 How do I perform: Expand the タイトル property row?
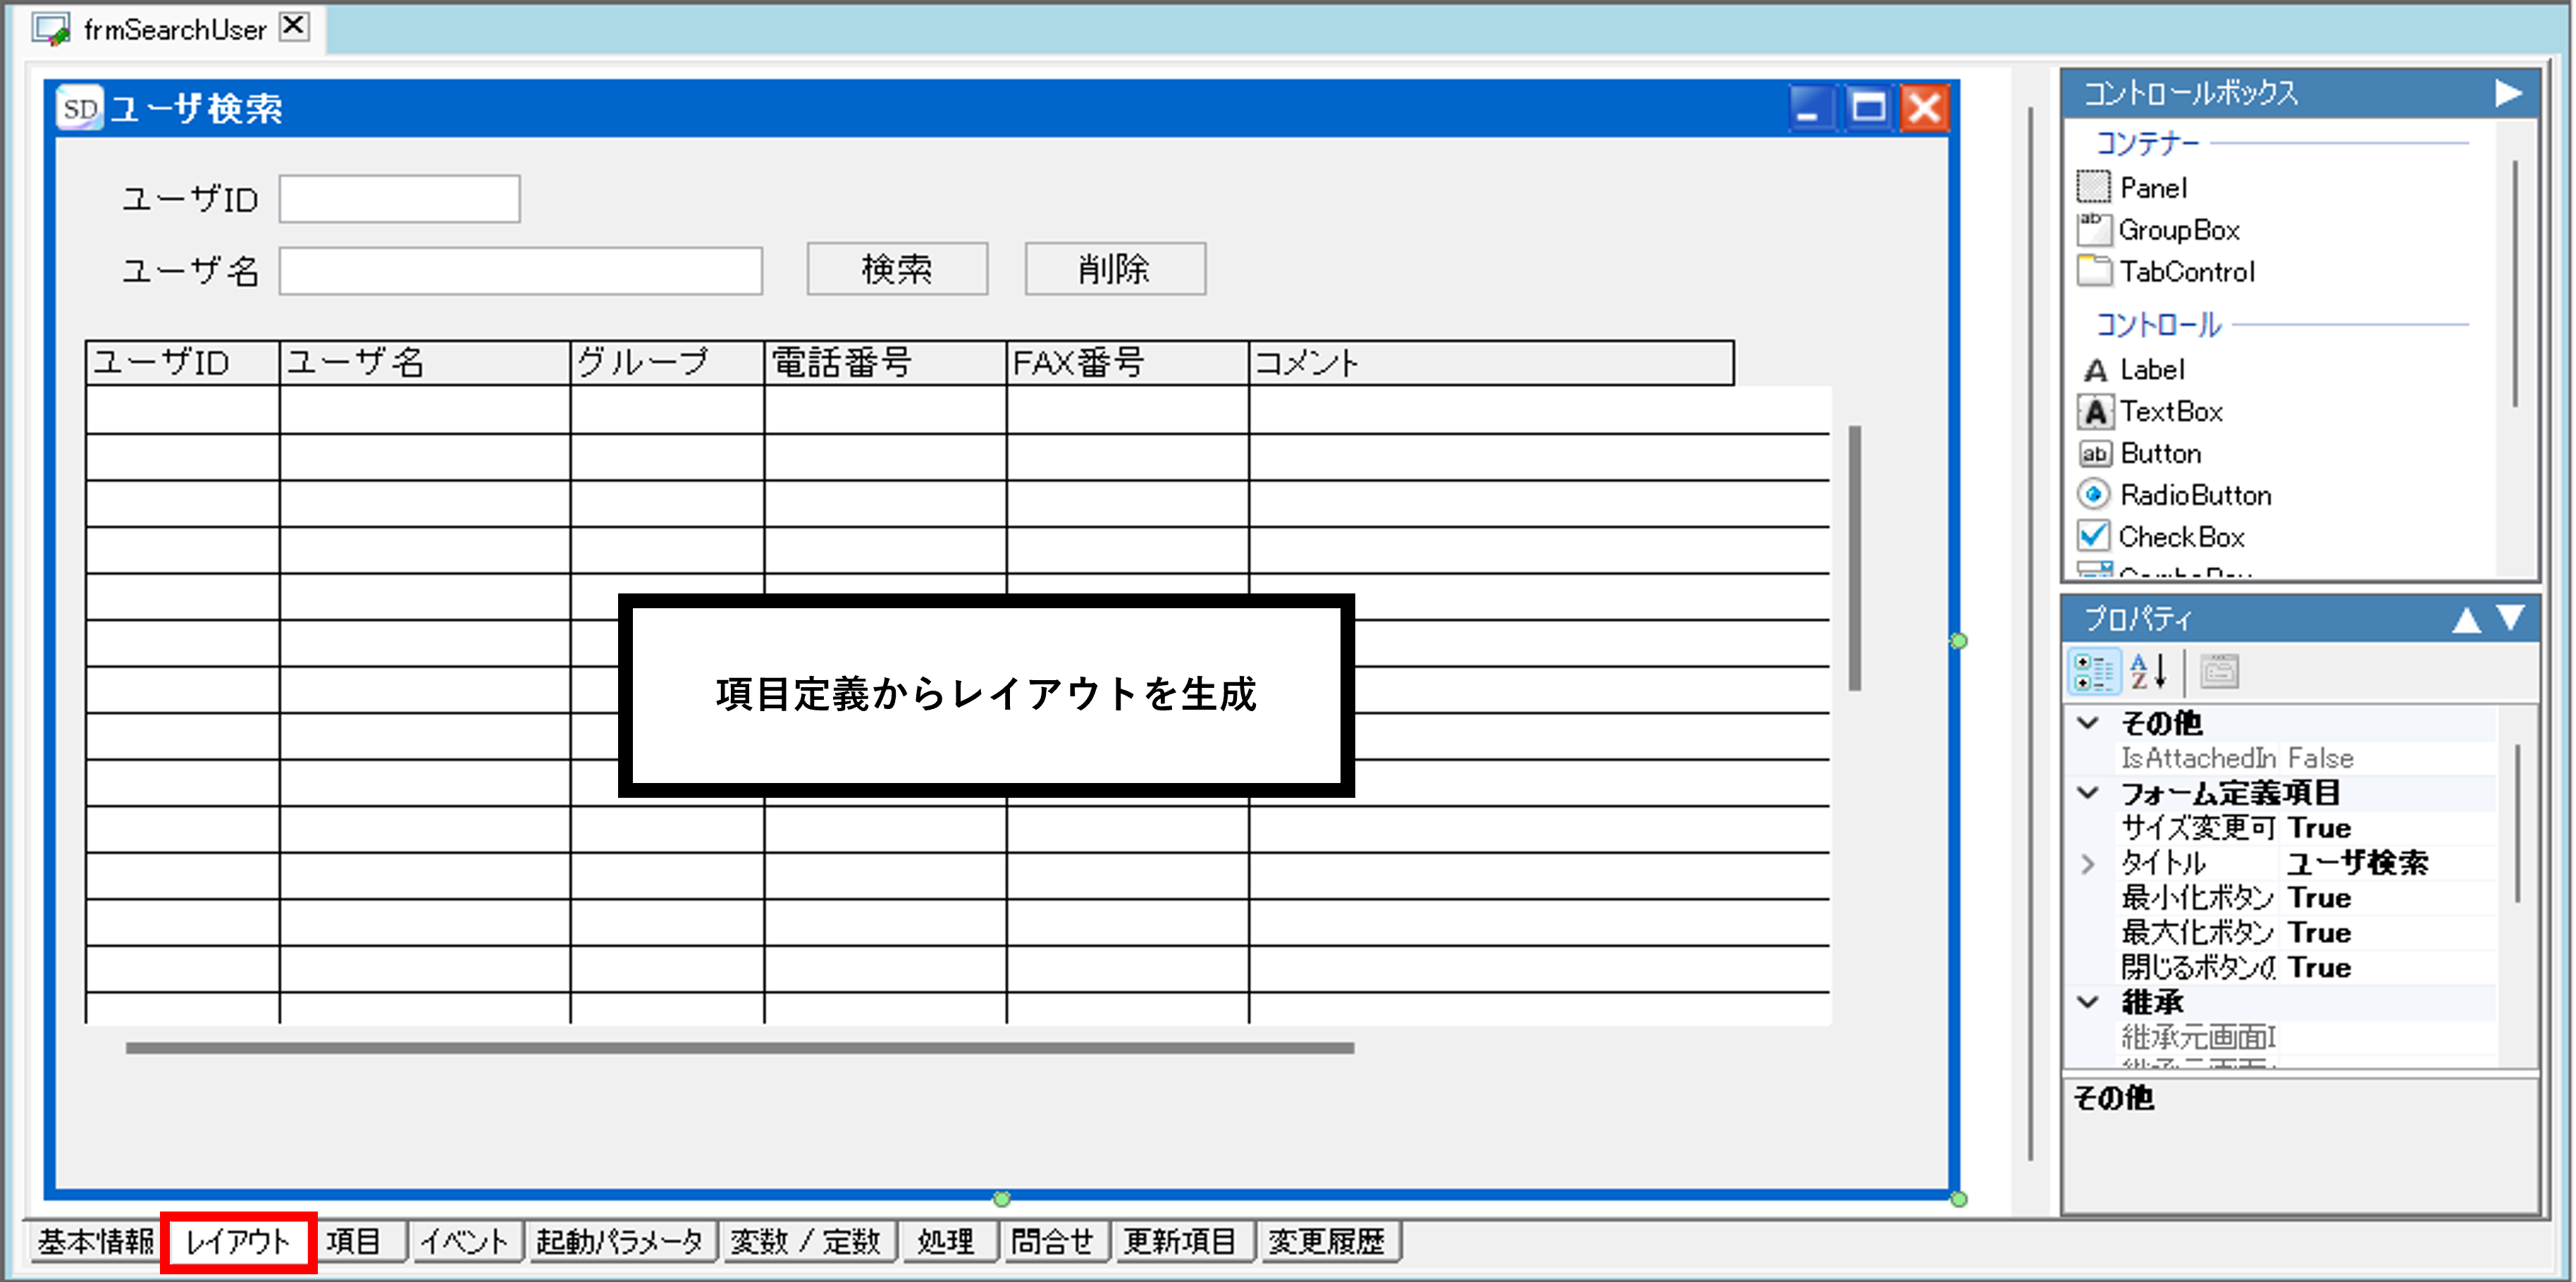pos(2088,863)
